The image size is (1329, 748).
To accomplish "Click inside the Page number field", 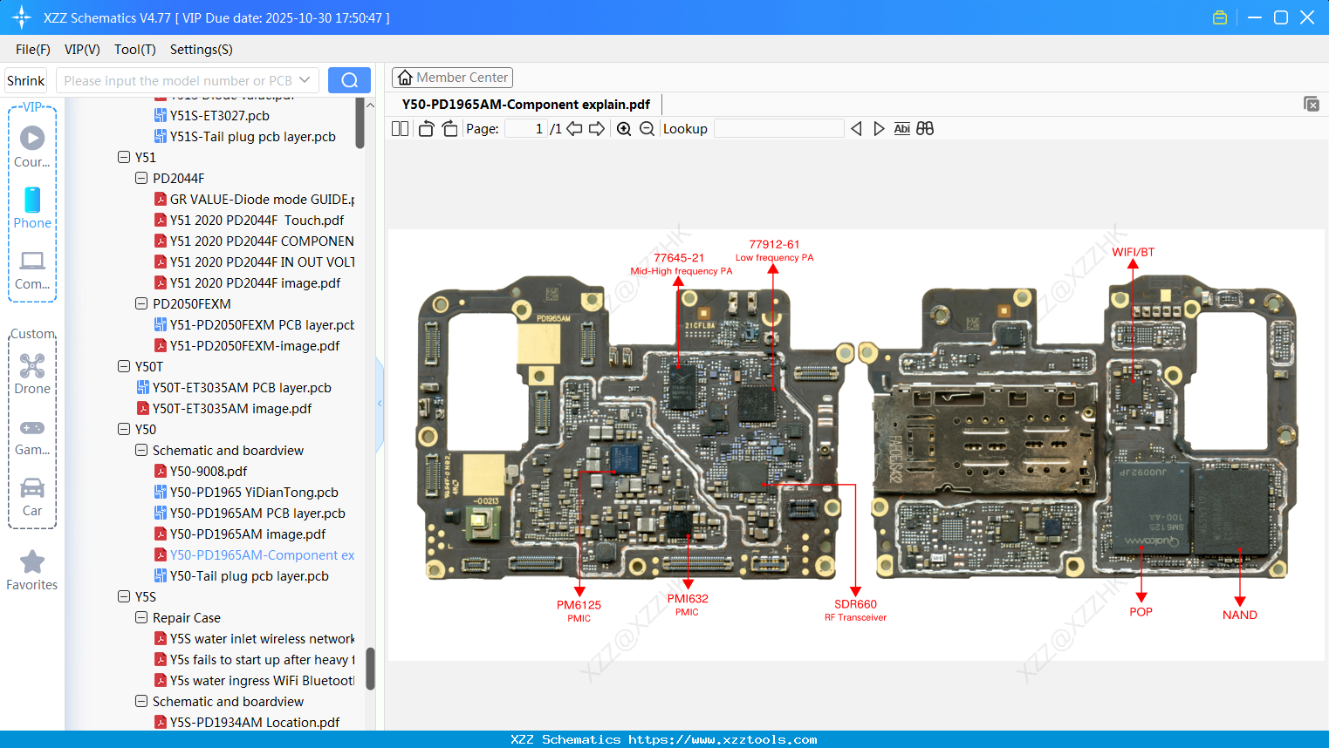I will pyautogui.click(x=525, y=128).
